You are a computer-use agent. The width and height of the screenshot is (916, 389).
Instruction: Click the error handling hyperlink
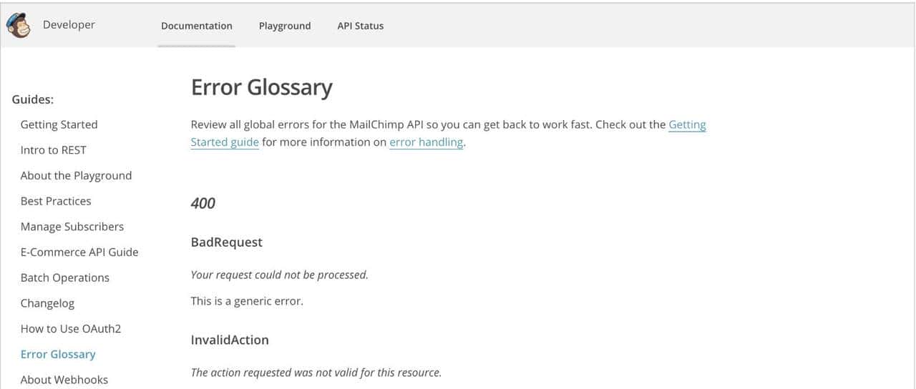click(427, 142)
